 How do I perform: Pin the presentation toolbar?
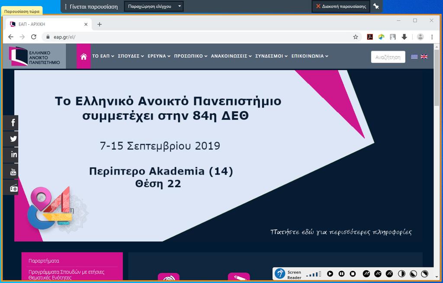(x=376, y=6)
